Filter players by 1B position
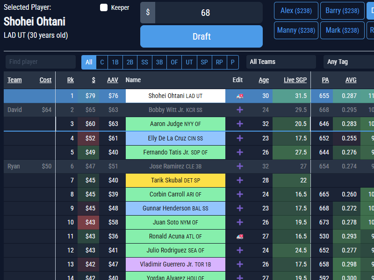Viewport: 374px width, 280px height. 115,63
